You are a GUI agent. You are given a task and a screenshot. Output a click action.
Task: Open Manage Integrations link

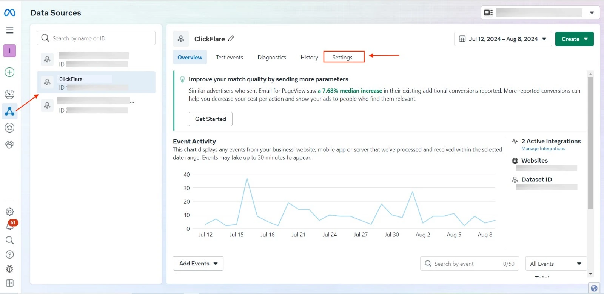(x=543, y=149)
